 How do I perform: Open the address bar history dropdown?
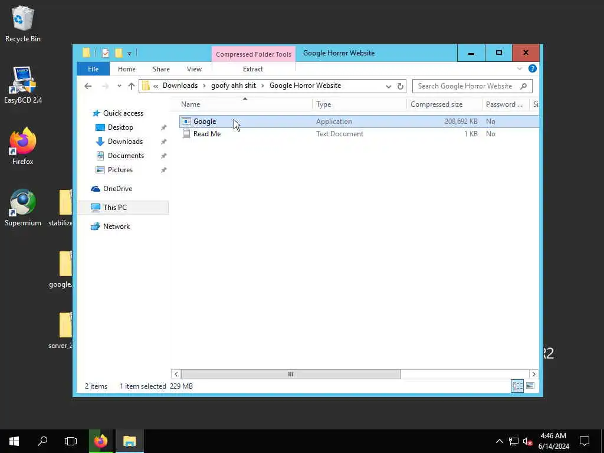(x=388, y=86)
